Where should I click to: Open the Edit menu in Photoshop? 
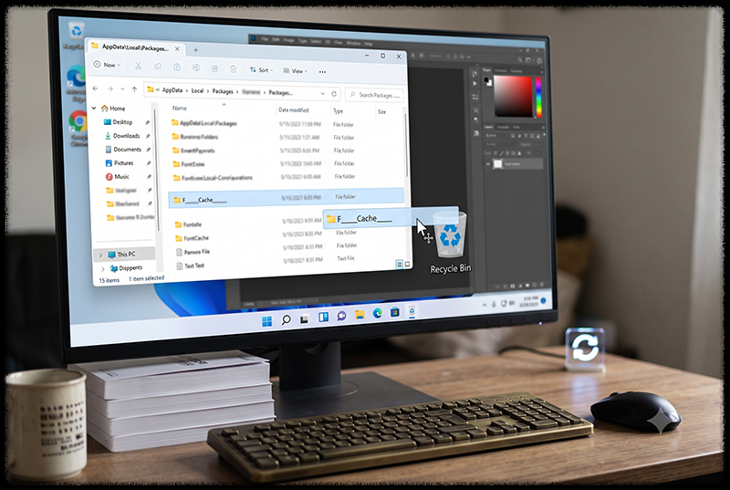(276, 39)
